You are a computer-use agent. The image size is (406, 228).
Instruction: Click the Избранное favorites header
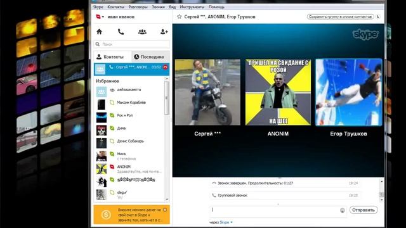(x=107, y=81)
